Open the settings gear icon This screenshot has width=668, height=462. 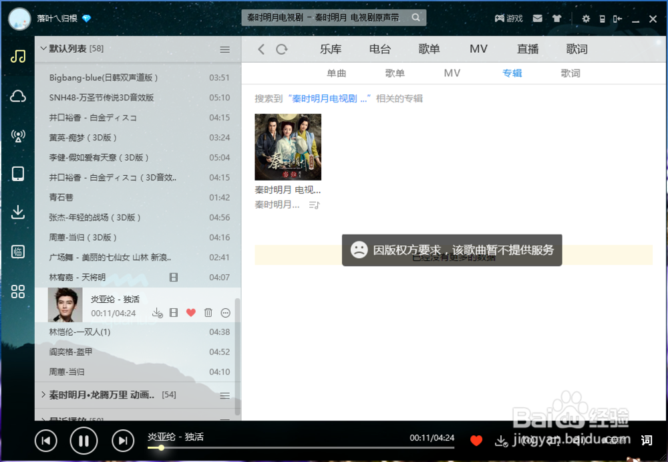[x=587, y=19]
